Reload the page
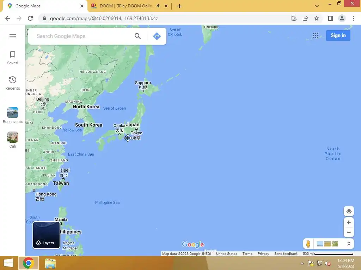The height and width of the screenshot is (270, 361). click(30, 18)
